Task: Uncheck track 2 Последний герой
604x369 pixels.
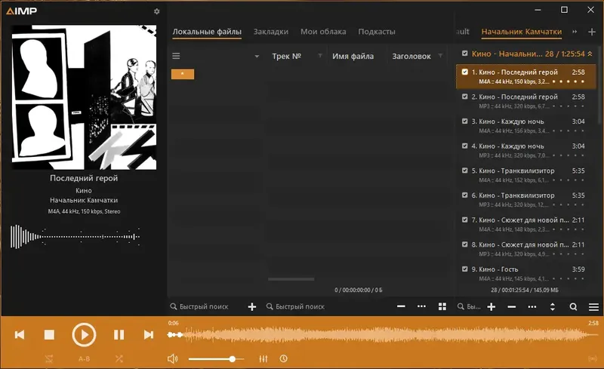Action: tap(464, 97)
